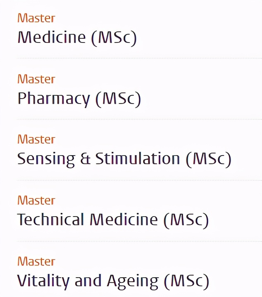The height and width of the screenshot is (297, 262).
Task: Click the word Technical in the list
Action: coord(51,220)
